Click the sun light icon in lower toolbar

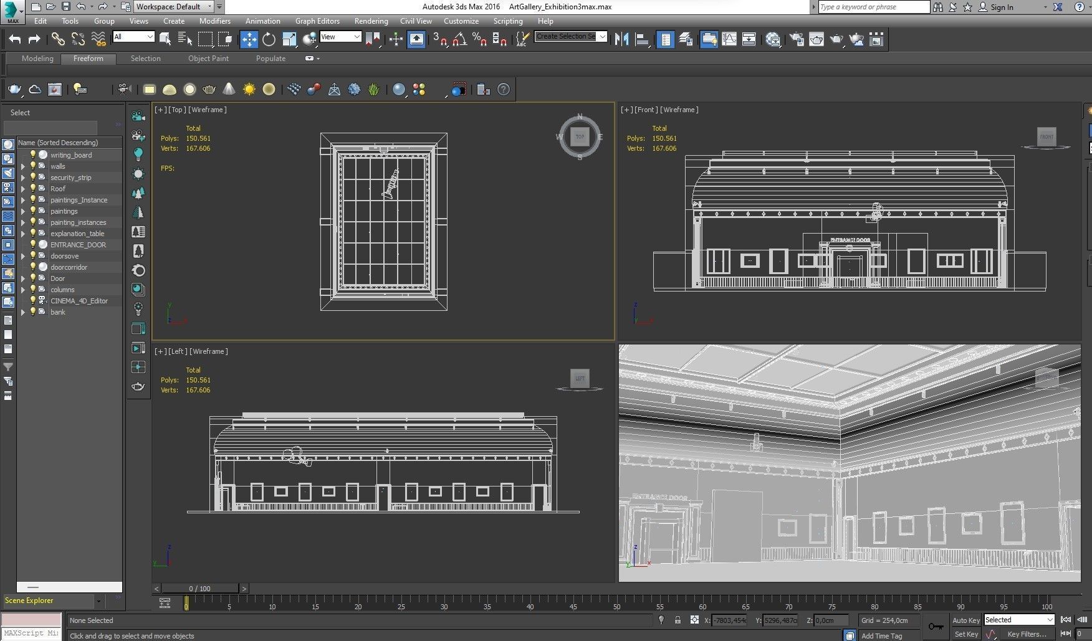click(x=249, y=89)
